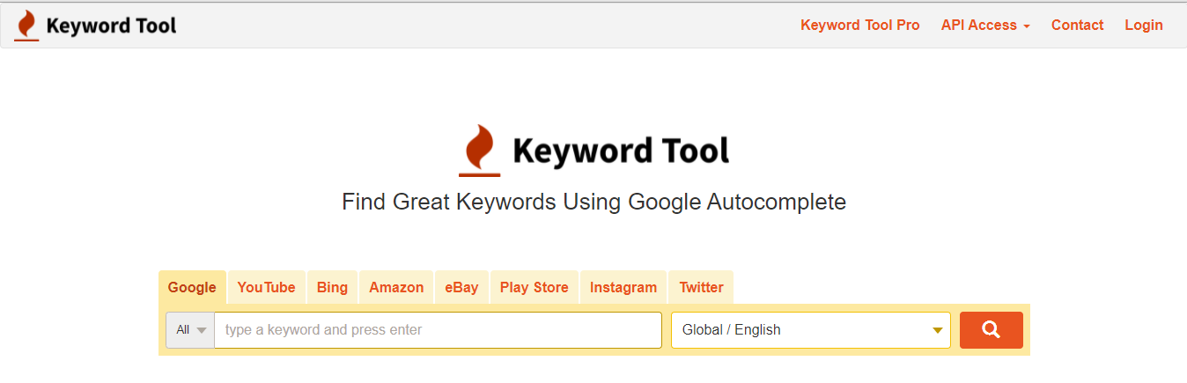Go to the Contact page
This screenshot has width=1187, height=383.
1077,26
